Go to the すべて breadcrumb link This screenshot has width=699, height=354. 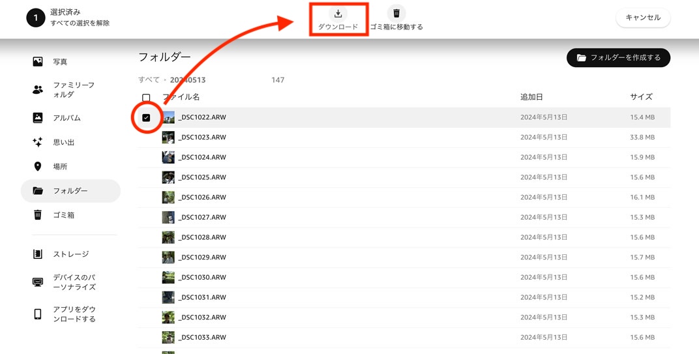click(x=149, y=80)
